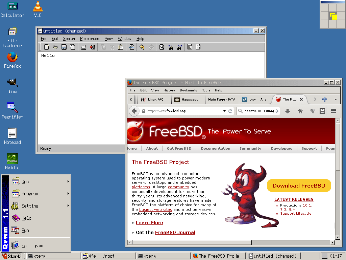Click the New document icon in editor toolbar
The image size is (346, 260).
(x=46, y=47)
